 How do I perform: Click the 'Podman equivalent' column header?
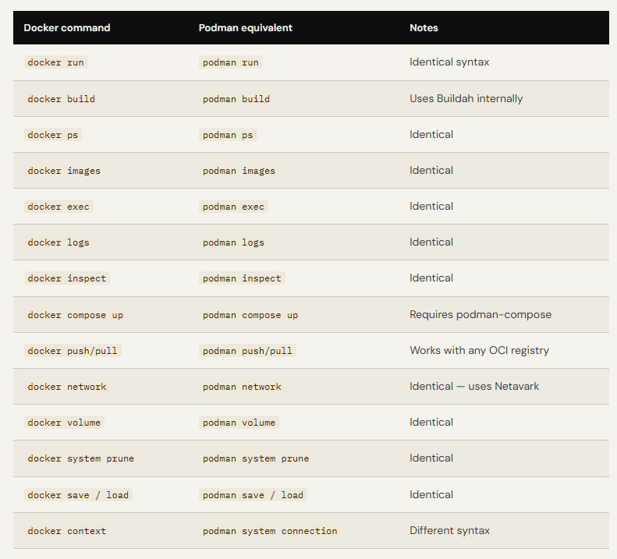245,28
